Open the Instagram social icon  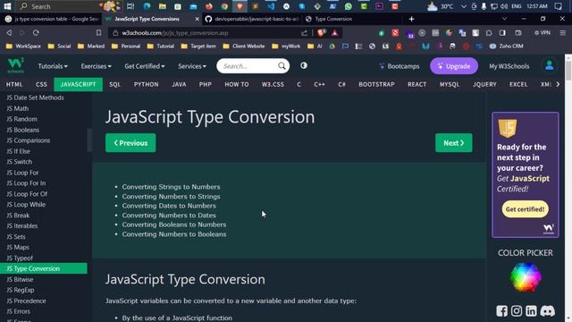pyautogui.click(x=517, y=311)
